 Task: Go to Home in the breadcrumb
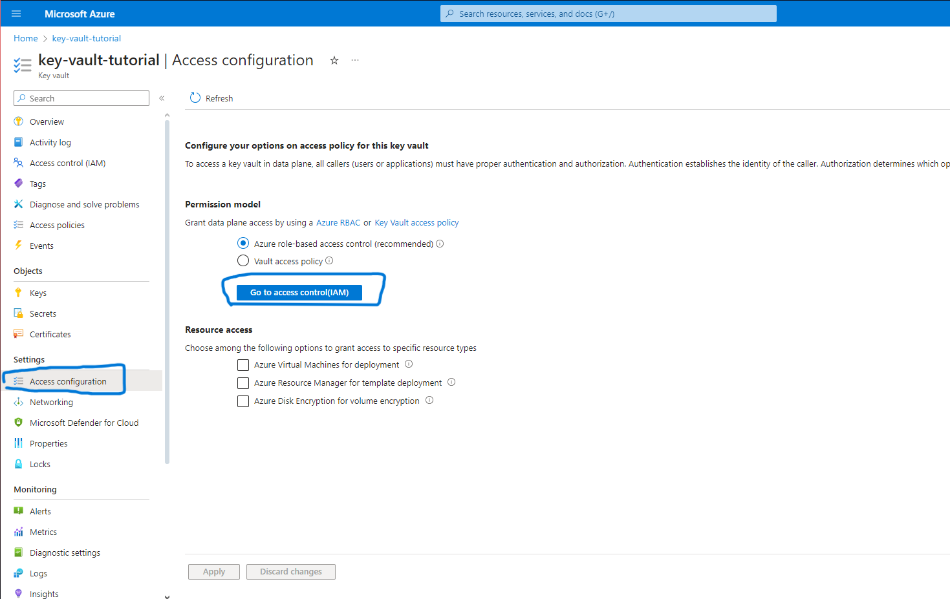tap(26, 38)
